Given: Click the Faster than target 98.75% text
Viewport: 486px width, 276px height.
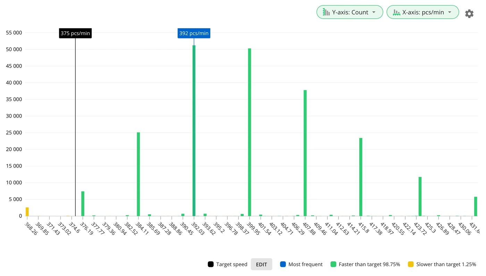Looking at the screenshot, I should tap(369, 264).
